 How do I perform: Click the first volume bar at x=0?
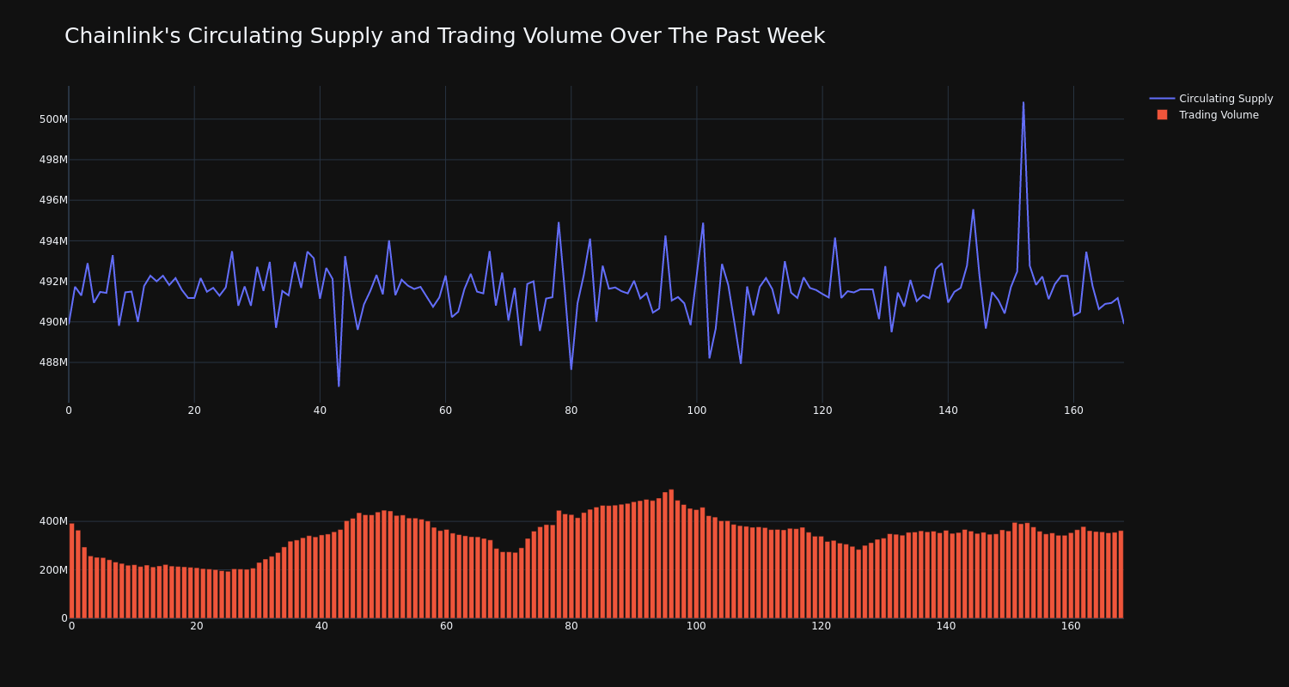tap(71, 571)
